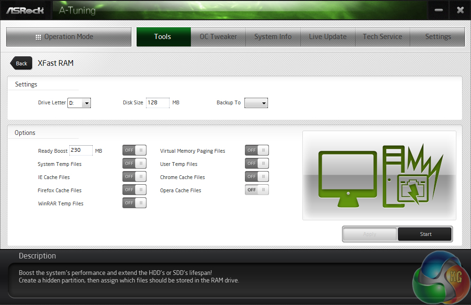Switch to the Live Update tab

328,37
